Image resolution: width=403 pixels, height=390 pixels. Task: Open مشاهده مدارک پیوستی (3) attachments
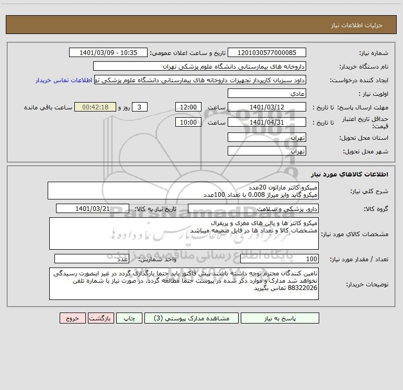point(192,318)
